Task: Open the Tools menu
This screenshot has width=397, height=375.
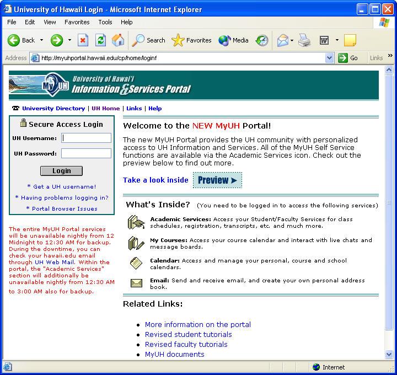Action: pos(105,22)
